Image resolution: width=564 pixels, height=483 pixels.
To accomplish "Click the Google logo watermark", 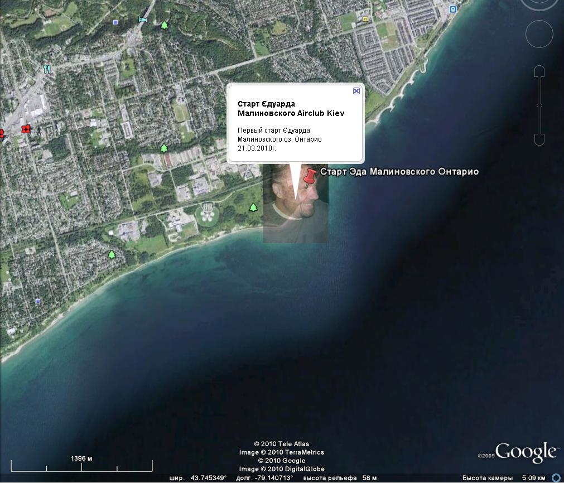I will (526, 452).
